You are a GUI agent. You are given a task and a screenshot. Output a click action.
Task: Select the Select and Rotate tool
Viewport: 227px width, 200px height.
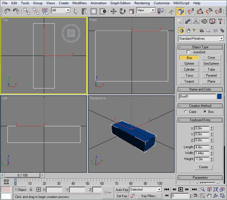tap(122, 11)
